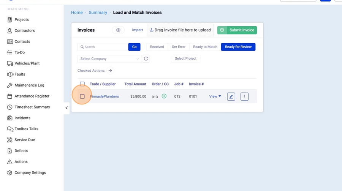Screen dimensions: 342x191
Task: Open the Select Project picker
Action: [185, 58]
